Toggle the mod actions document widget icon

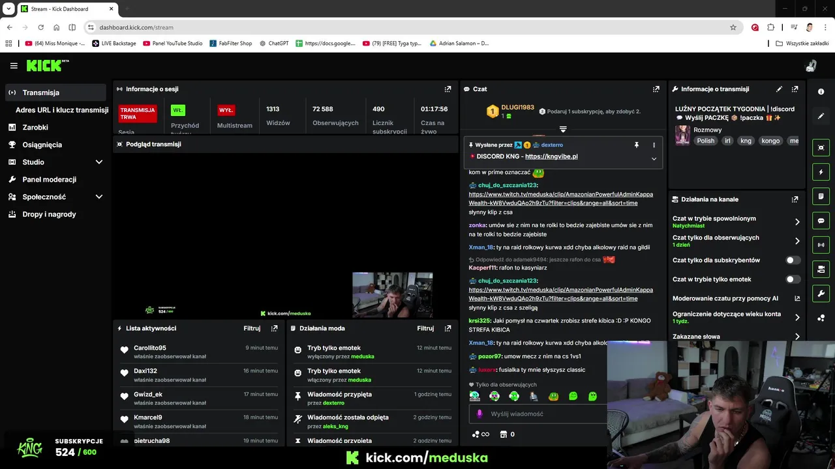(821, 196)
